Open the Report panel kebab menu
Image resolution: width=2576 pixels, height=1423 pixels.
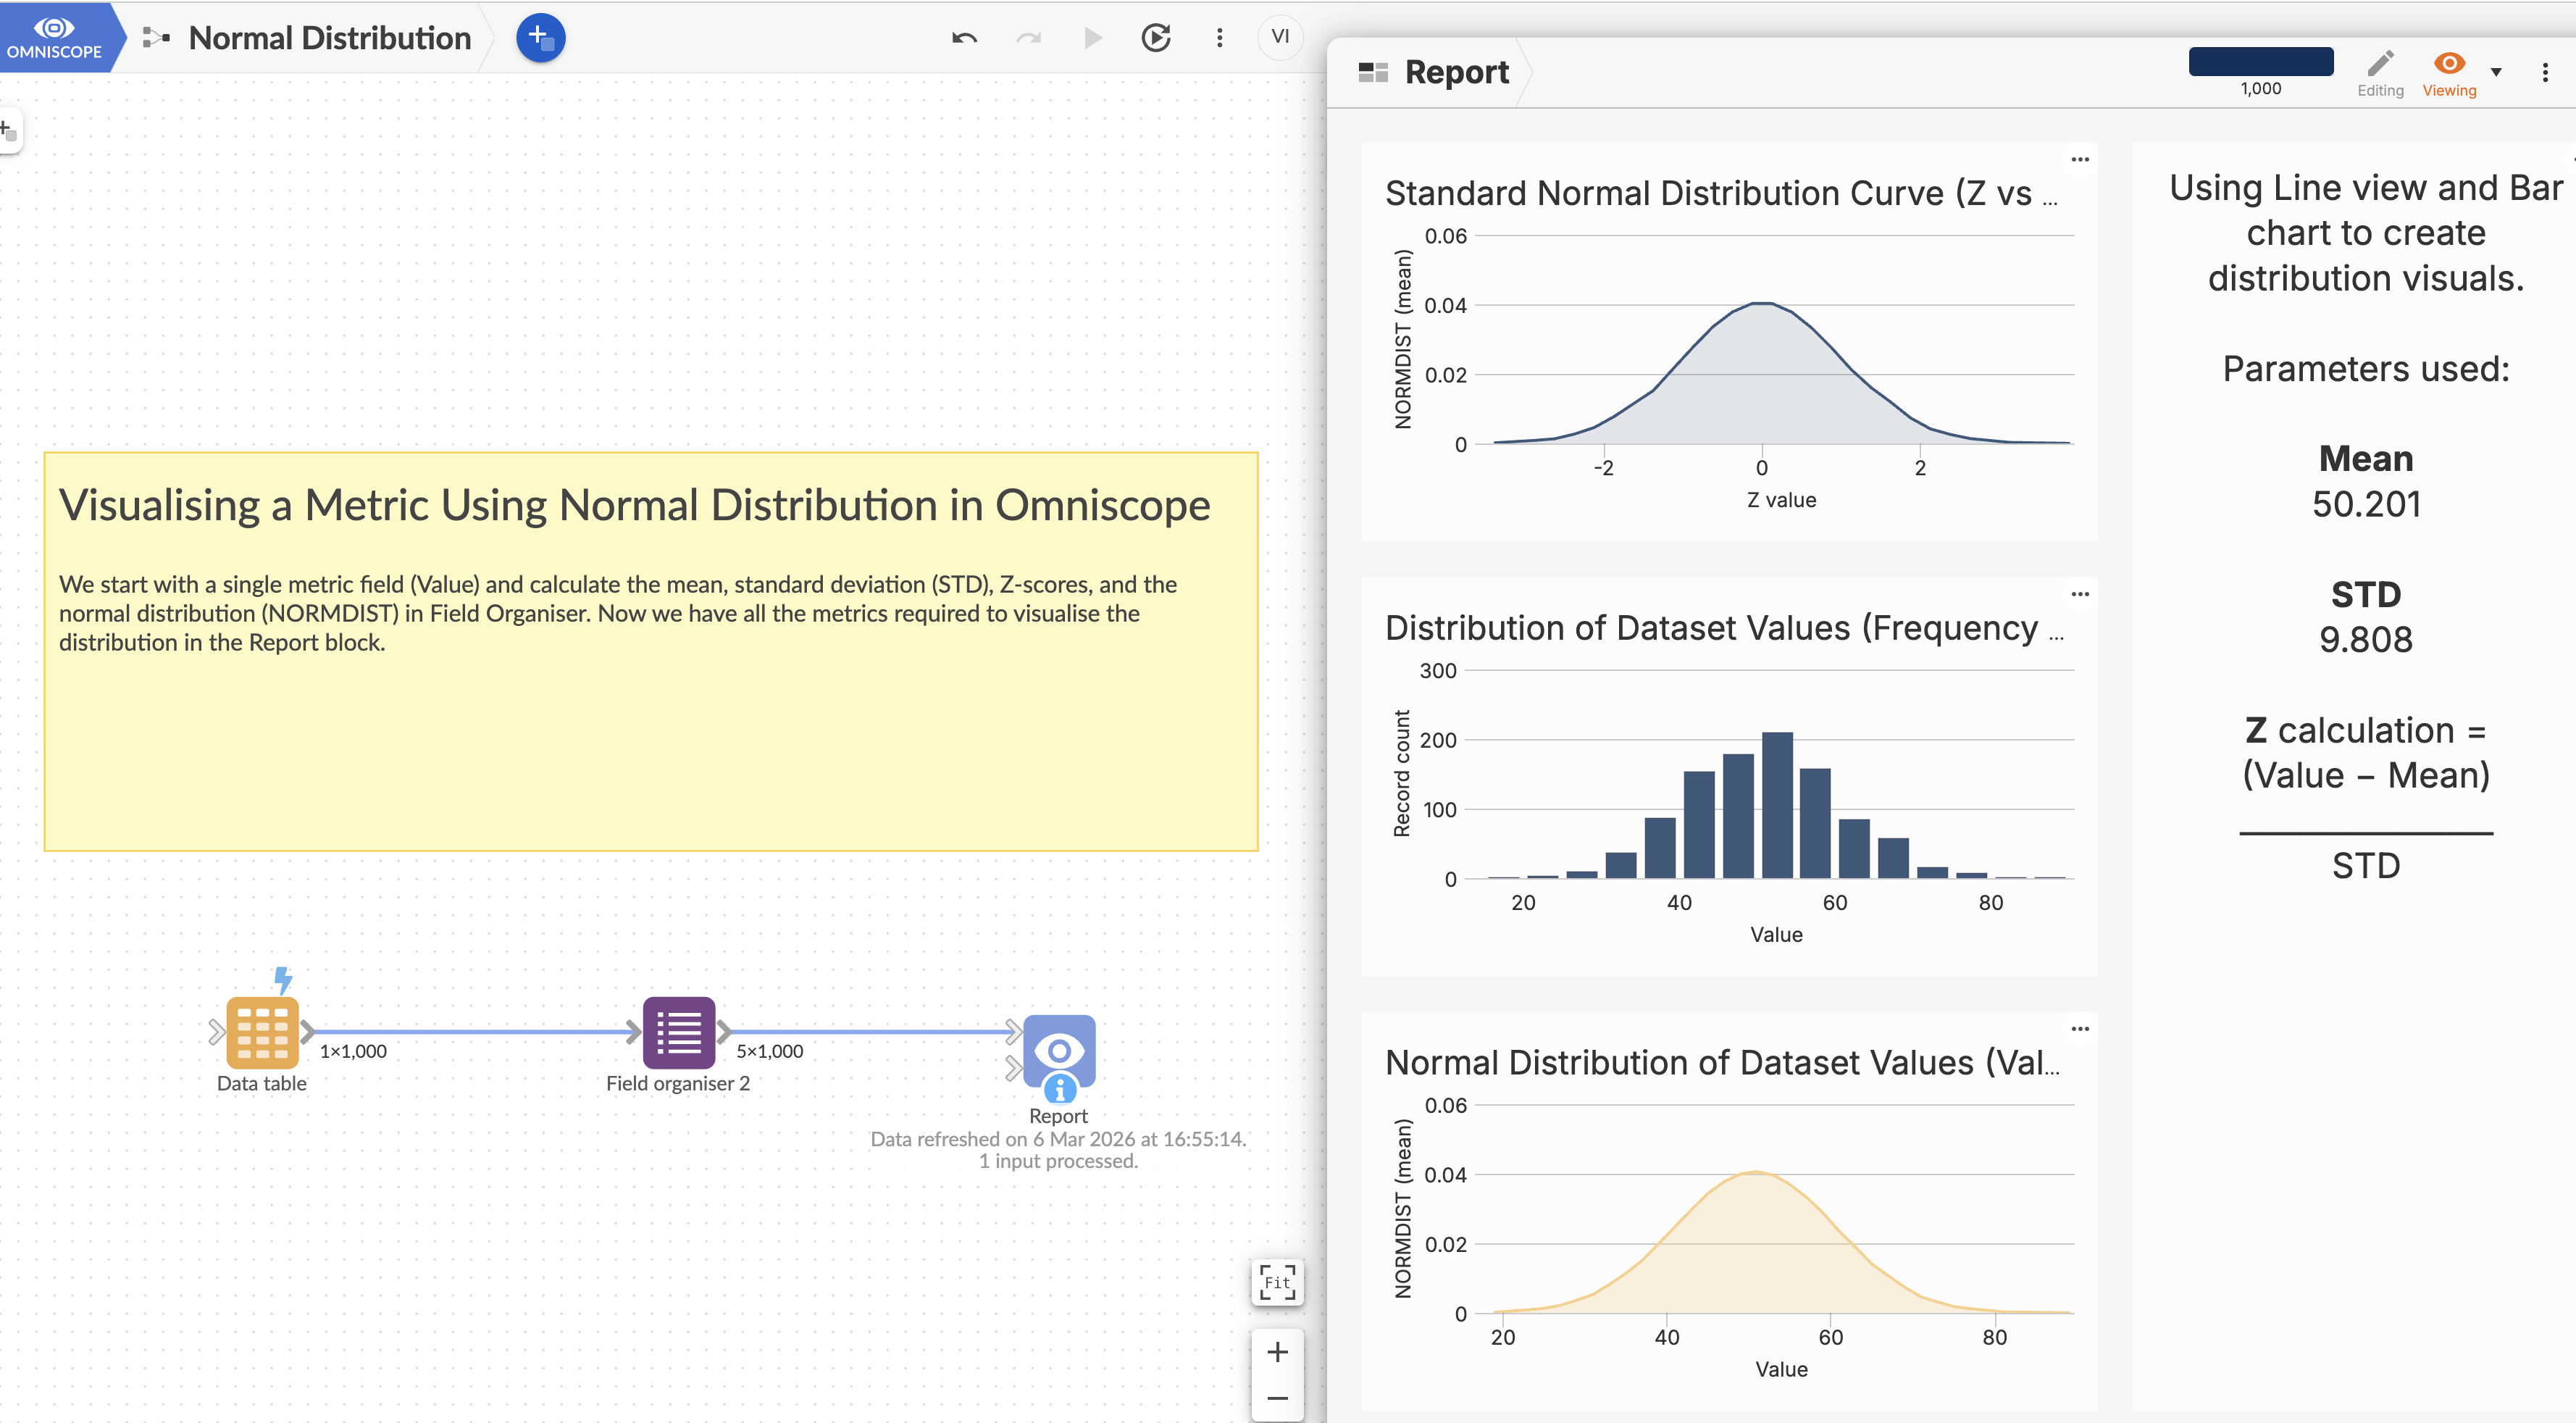pos(2545,72)
